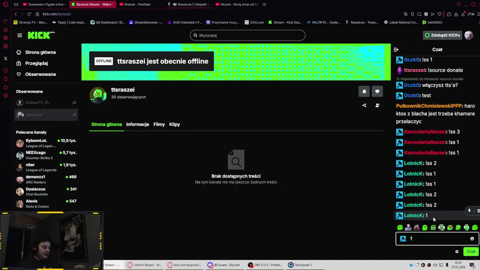Pin the hovered LotnicK chat message
The image size is (480, 270).
pyautogui.click(x=469, y=211)
